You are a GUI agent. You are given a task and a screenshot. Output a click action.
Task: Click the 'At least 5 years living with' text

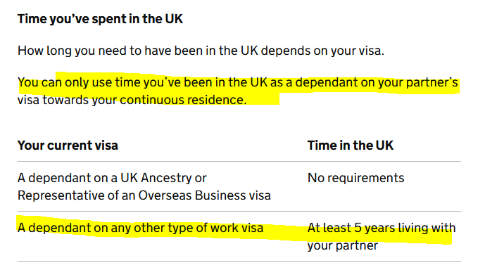[382, 228]
